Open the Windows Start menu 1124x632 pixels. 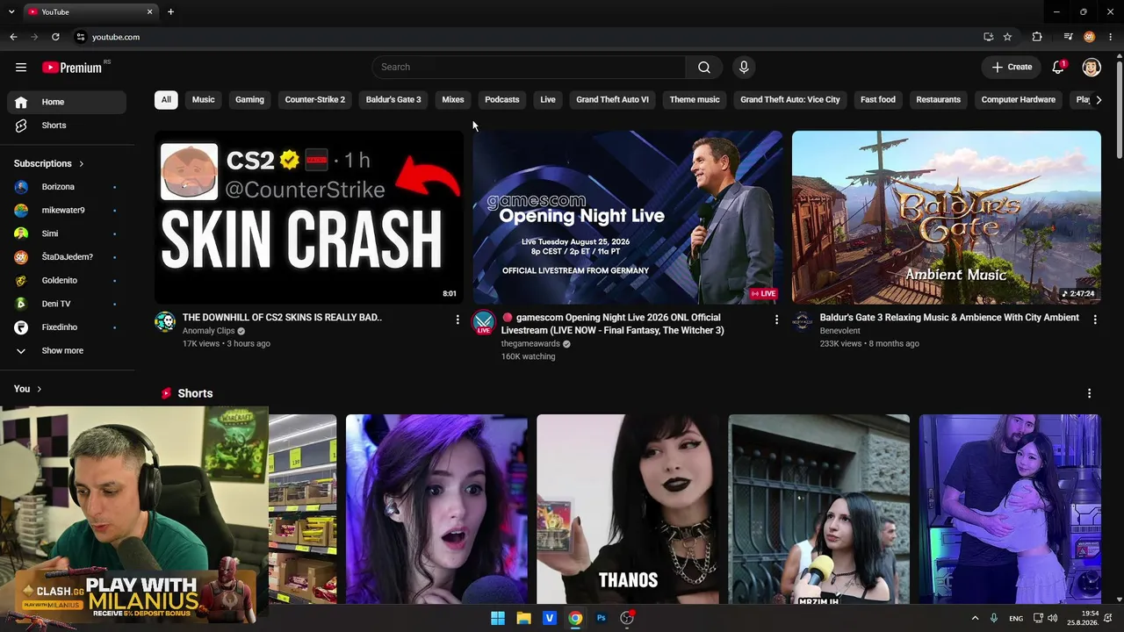pyautogui.click(x=498, y=618)
